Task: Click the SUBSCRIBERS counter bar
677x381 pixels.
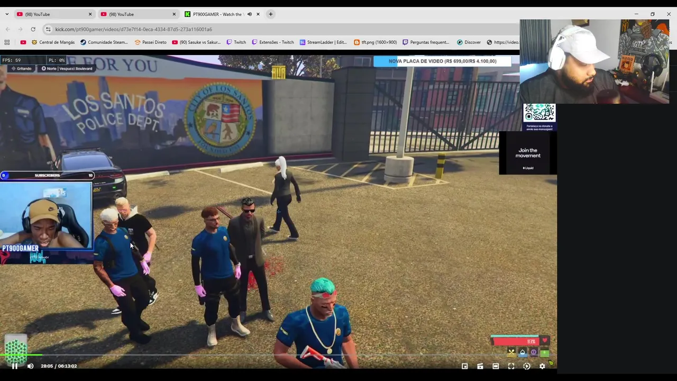Action: pyautogui.click(x=47, y=175)
